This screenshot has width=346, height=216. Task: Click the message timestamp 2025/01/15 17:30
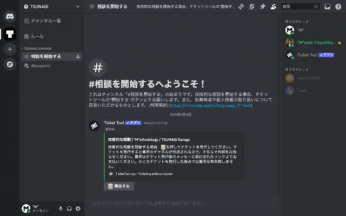(x=156, y=123)
